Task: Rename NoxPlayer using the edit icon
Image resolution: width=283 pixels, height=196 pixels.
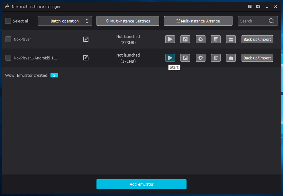Action: (x=86, y=39)
